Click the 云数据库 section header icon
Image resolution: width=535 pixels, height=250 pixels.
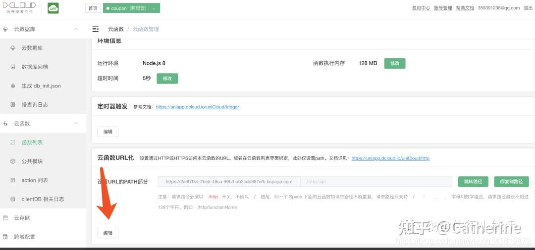pyautogui.click(x=5, y=29)
